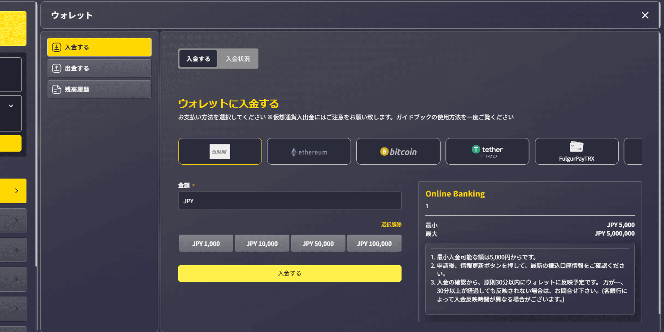Switch to the 入金する tab
664x332 pixels.
click(198, 59)
